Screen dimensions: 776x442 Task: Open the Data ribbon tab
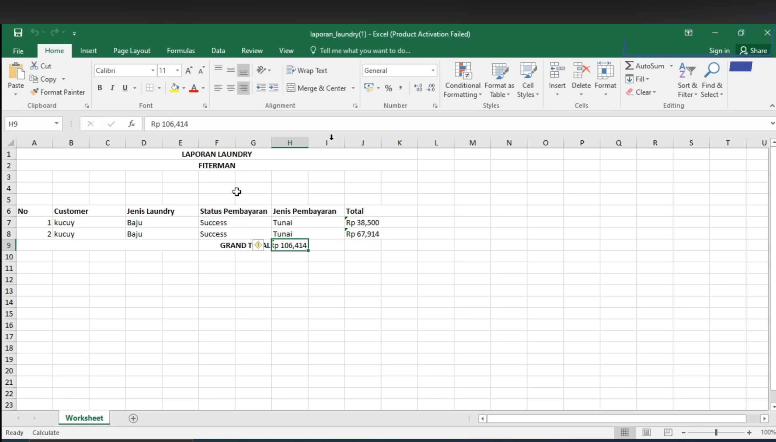(x=218, y=51)
